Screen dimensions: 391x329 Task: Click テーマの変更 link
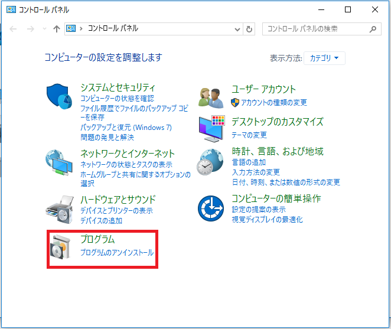pyautogui.click(x=249, y=135)
